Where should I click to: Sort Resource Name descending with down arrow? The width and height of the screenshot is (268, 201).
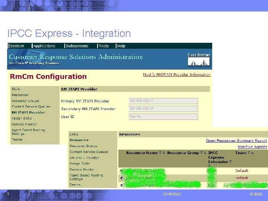pos(160,153)
